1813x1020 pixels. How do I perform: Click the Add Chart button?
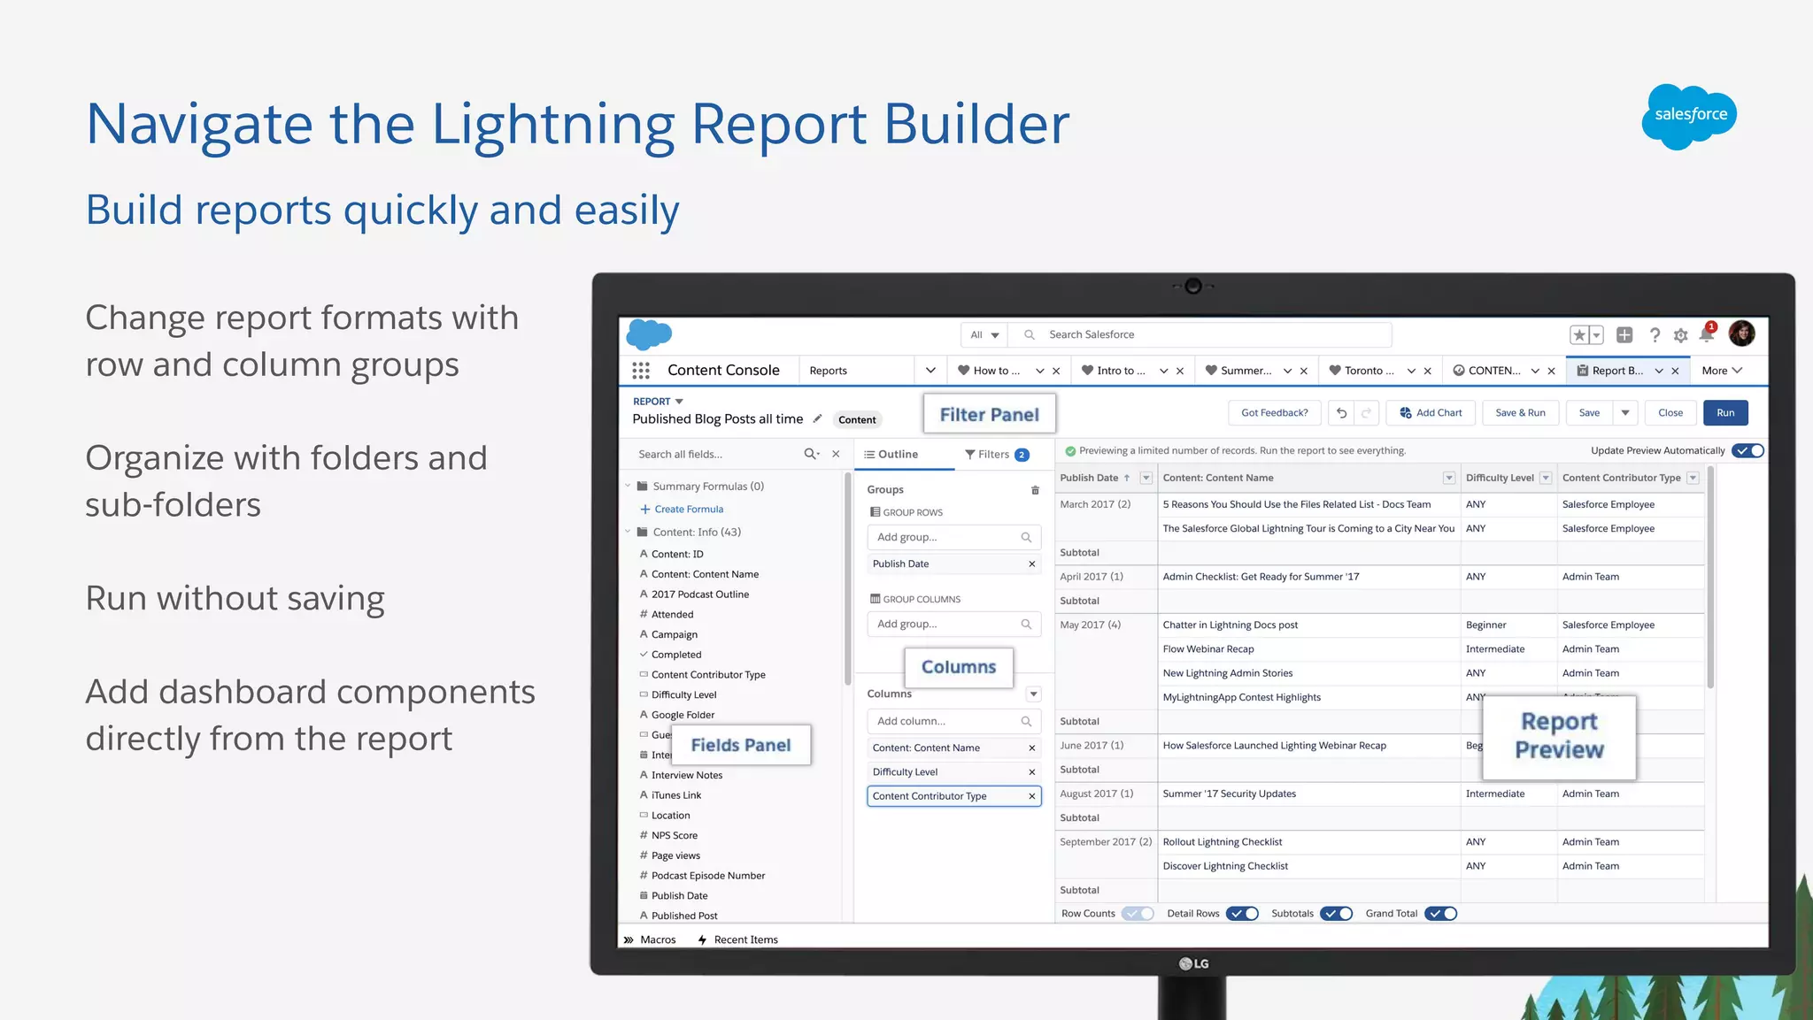pos(1431,413)
